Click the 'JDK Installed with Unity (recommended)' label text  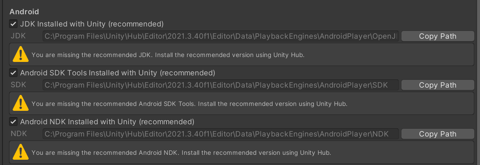click(x=92, y=24)
